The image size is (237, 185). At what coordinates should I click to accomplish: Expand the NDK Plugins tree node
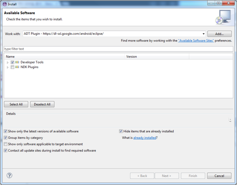tap(8, 67)
